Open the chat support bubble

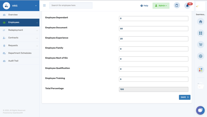coord(200,110)
